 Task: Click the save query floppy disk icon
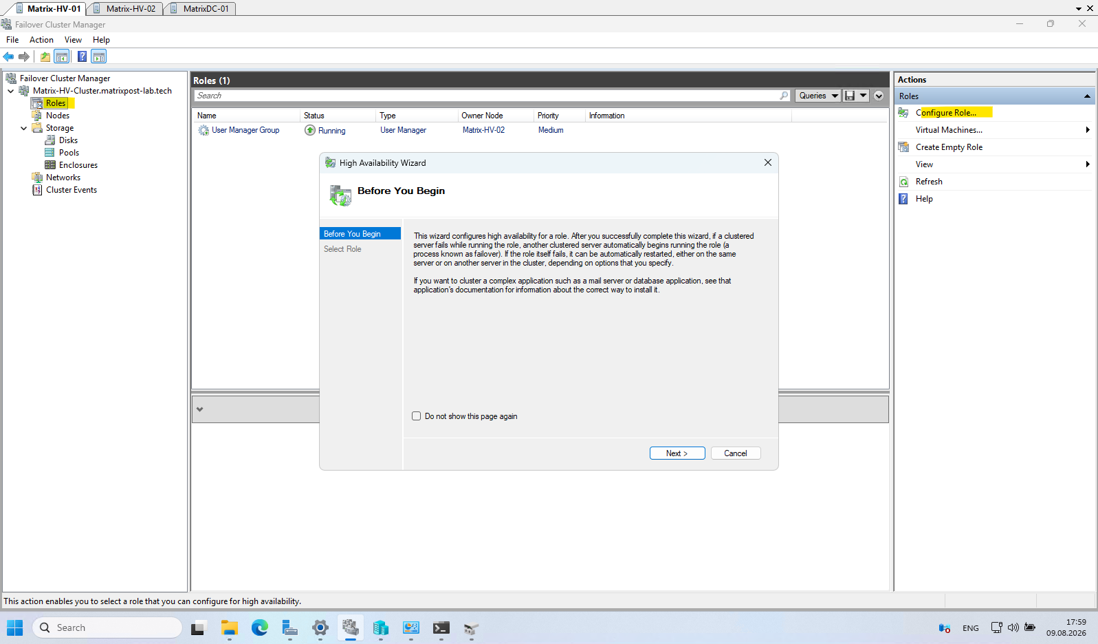(850, 96)
